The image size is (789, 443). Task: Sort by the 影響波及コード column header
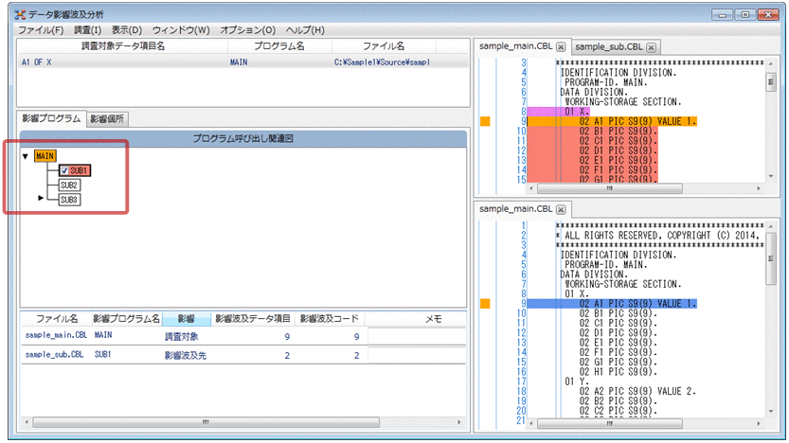coord(329,319)
